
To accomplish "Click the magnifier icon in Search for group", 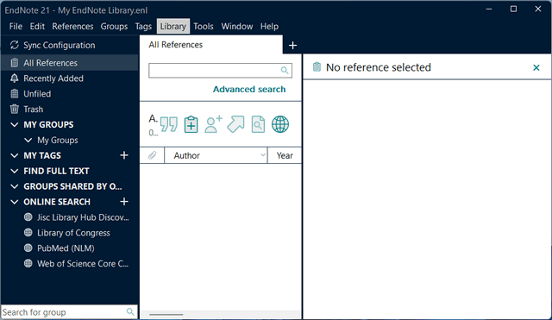I will coord(130,311).
